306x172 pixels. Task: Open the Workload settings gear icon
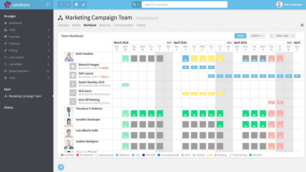[x=302, y=25]
